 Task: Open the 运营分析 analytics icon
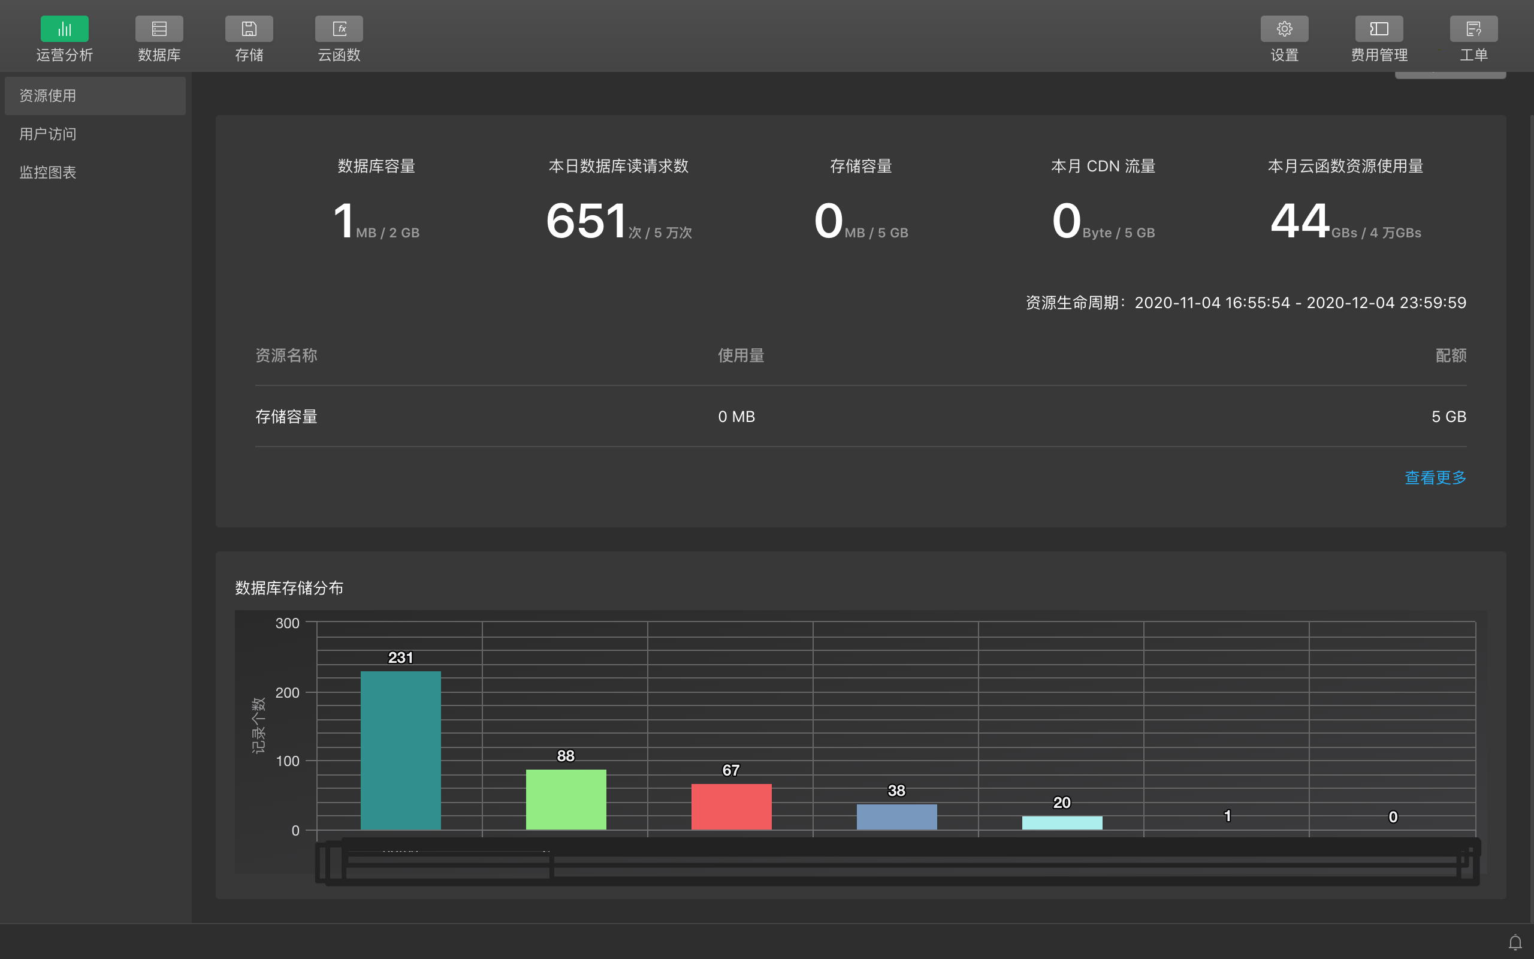(x=64, y=29)
